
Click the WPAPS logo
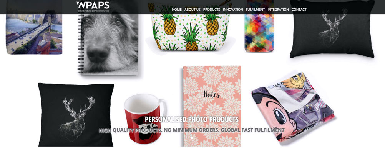[x=93, y=5]
